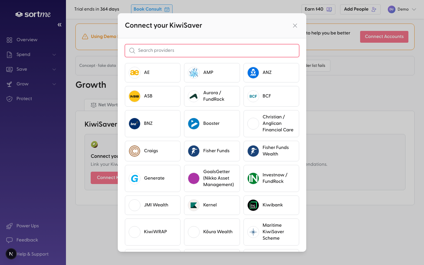The height and width of the screenshot is (265, 424).
Task: Click Book Consult button
Action: pos(152,9)
